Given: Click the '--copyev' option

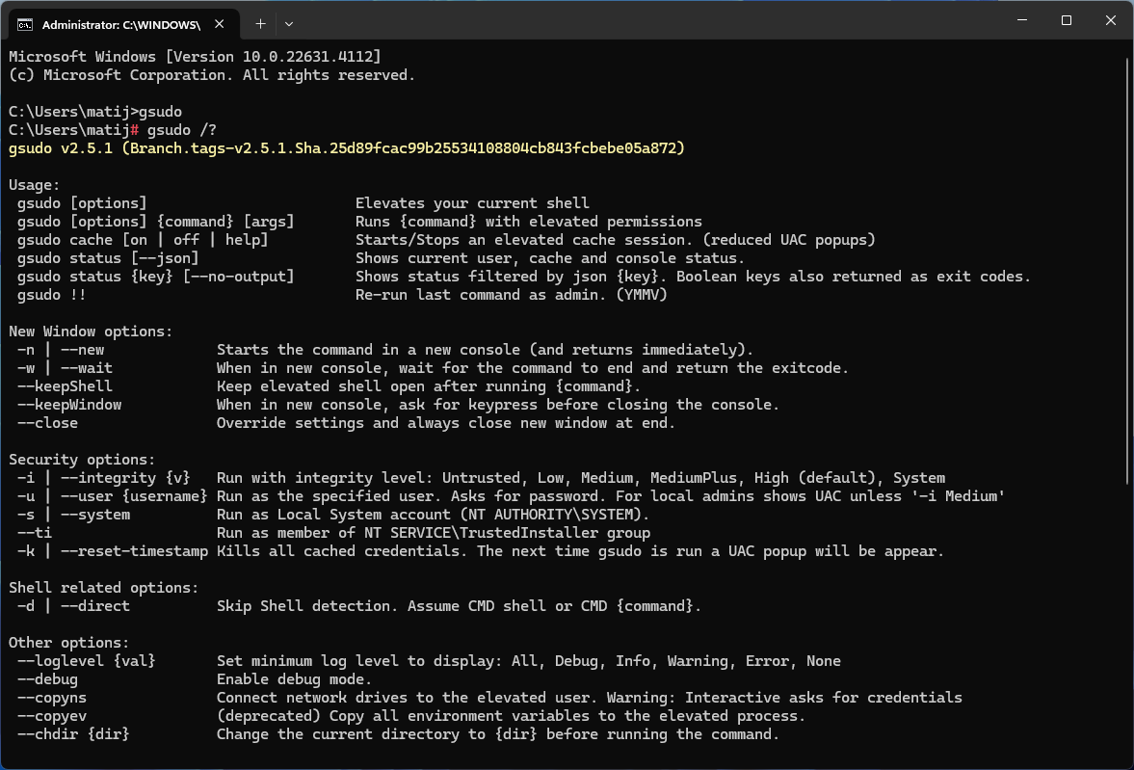Looking at the screenshot, I should coord(52,716).
